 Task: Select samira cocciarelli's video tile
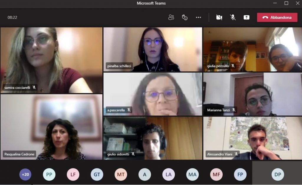[51, 60]
